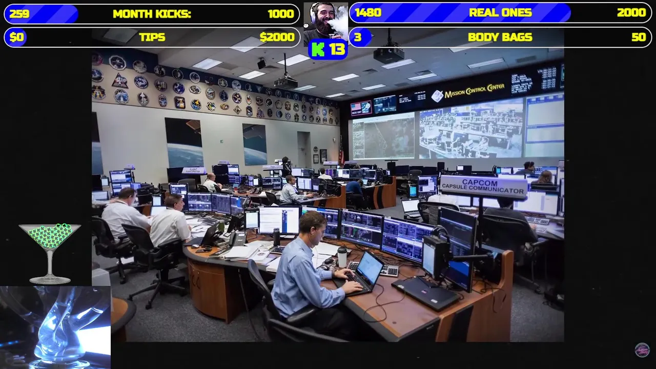
Task: Click the Body Bags counter bar
Action: (x=500, y=37)
